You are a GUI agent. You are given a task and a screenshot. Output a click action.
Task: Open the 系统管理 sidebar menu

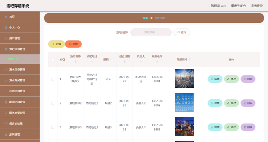20,134
